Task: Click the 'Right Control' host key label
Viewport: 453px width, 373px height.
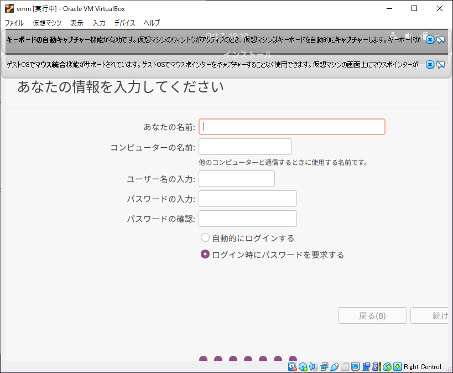Action: click(423, 367)
